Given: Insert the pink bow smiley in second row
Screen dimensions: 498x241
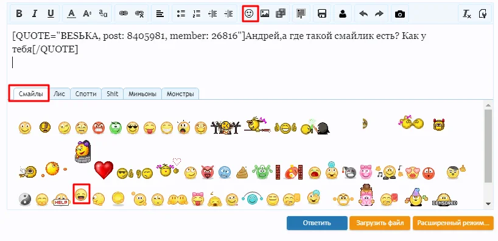Looking at the screenshot, I should (366, 172).
